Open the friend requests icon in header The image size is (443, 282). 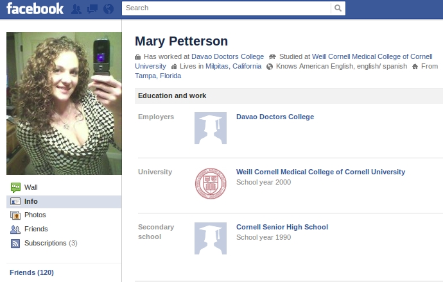pyautogui.click(x=76, y=9)
